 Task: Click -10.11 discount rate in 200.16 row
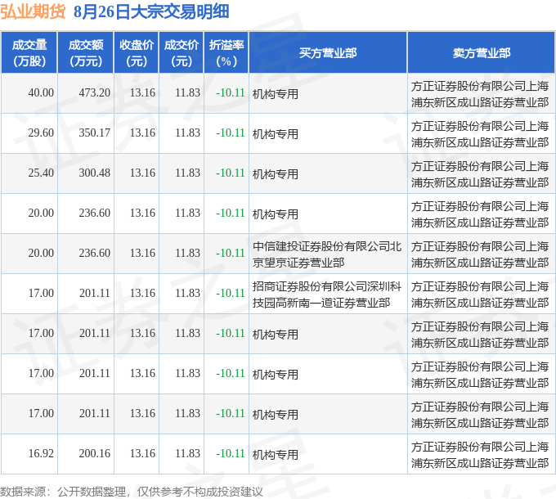coord(231,454)
